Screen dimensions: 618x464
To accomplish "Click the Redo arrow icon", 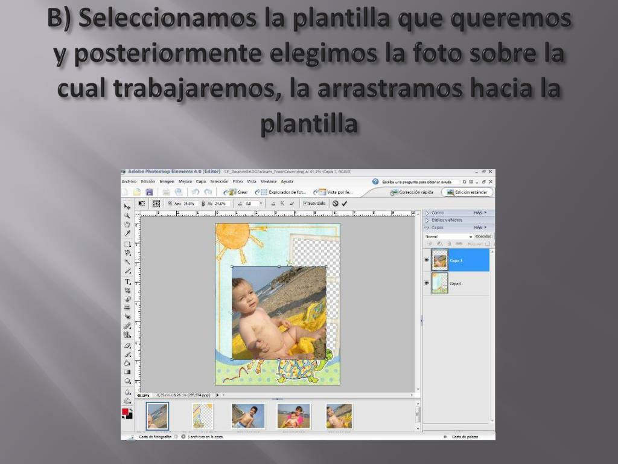I will (x=208, y=192).
